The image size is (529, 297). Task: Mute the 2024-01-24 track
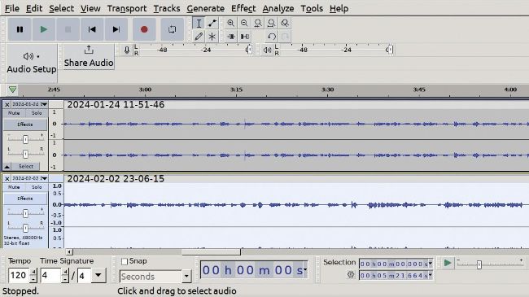click(x=14, y=113)
